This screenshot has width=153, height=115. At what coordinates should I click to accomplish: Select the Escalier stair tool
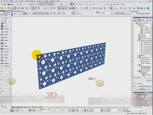pyautogui.click(x=5, y=40)
